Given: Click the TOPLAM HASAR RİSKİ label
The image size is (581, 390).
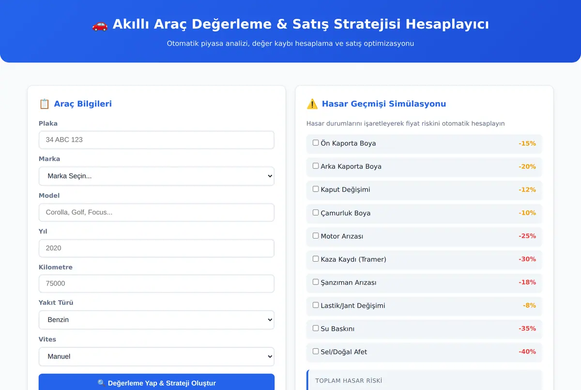Looking at the screenshot, I should click(349, 381).
